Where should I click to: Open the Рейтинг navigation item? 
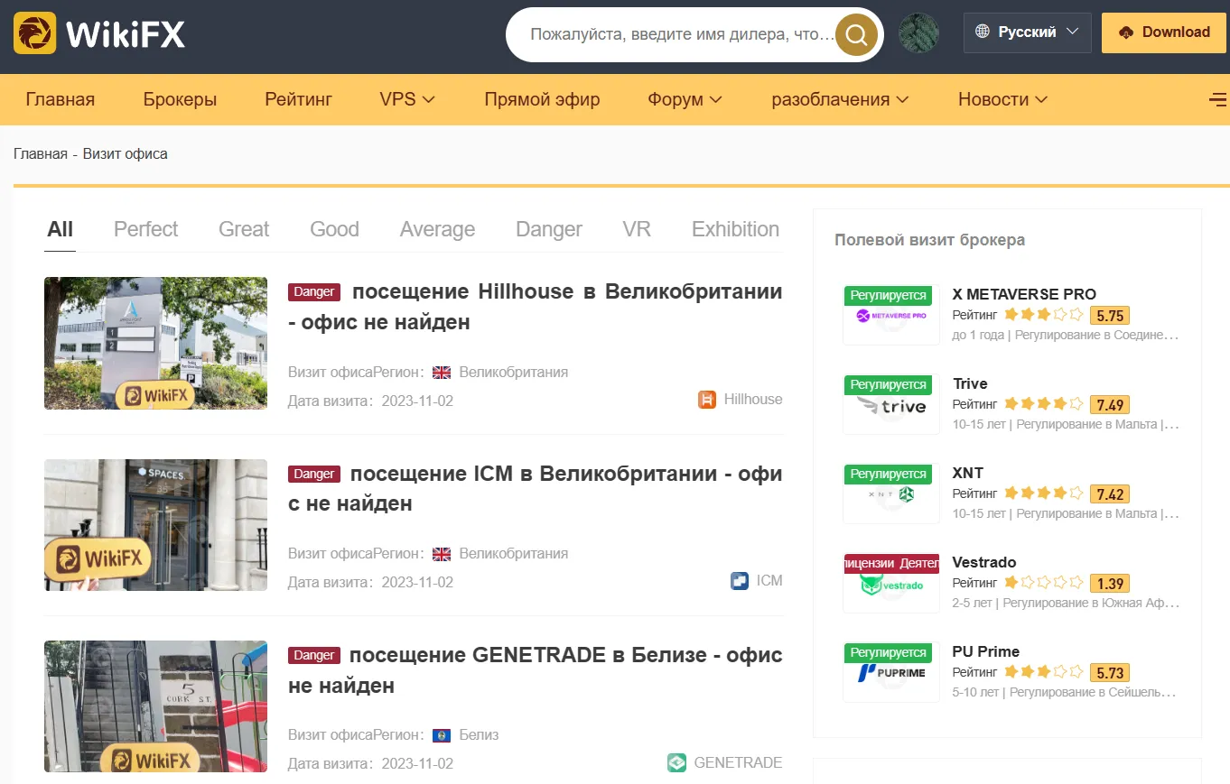click(x=298, y=99)
